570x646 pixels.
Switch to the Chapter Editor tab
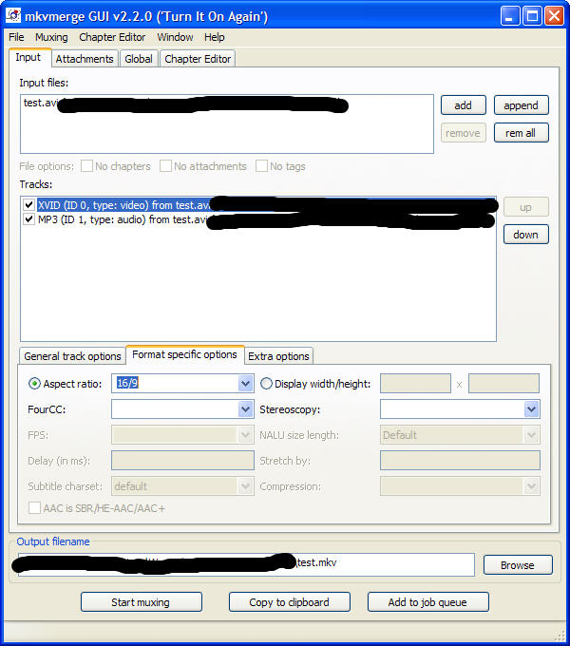point(198,59)
